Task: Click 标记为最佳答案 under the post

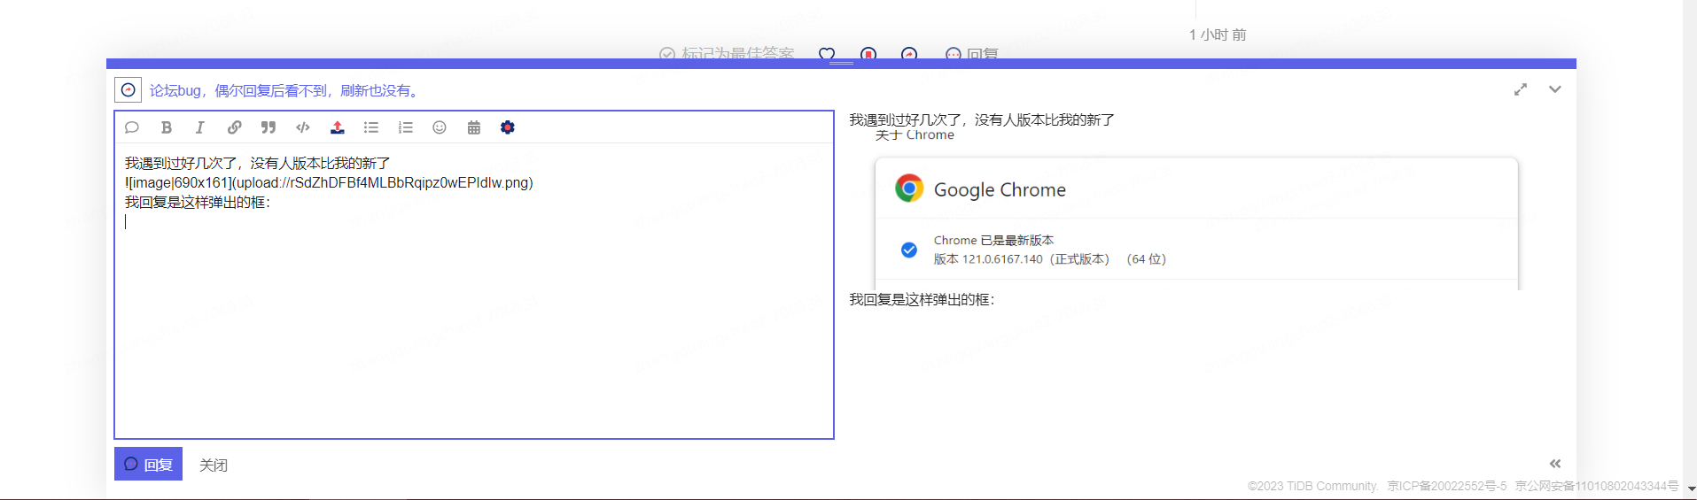Action: pyautogui.click(x=728, y=53)
